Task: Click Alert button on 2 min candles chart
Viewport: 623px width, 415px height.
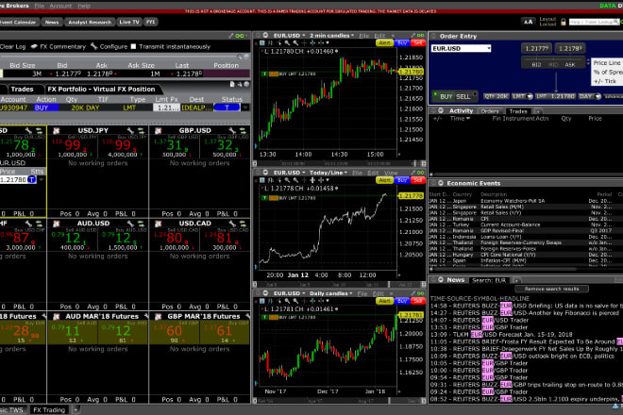Action: [x=384, y=42]
